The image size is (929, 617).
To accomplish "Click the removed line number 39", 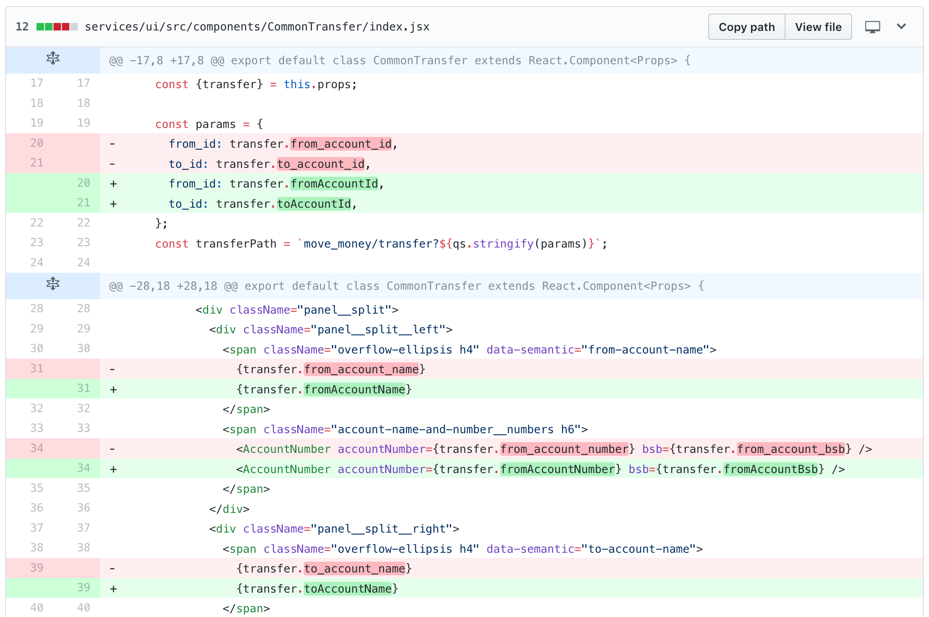I will click(x=37, y=568).
